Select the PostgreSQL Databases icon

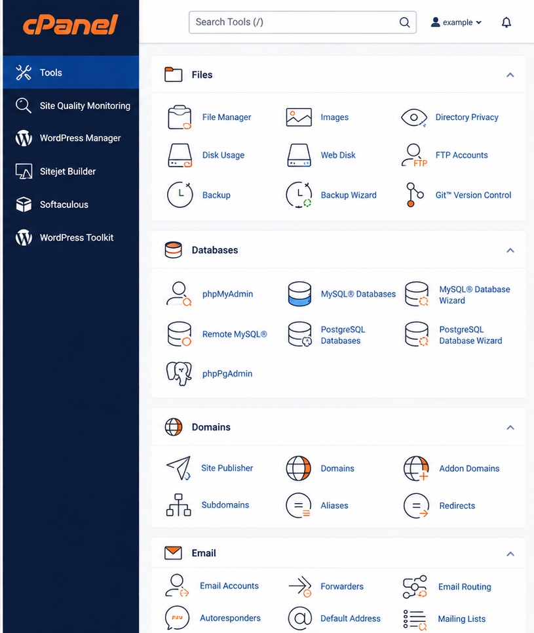click(x=299, y=335)
